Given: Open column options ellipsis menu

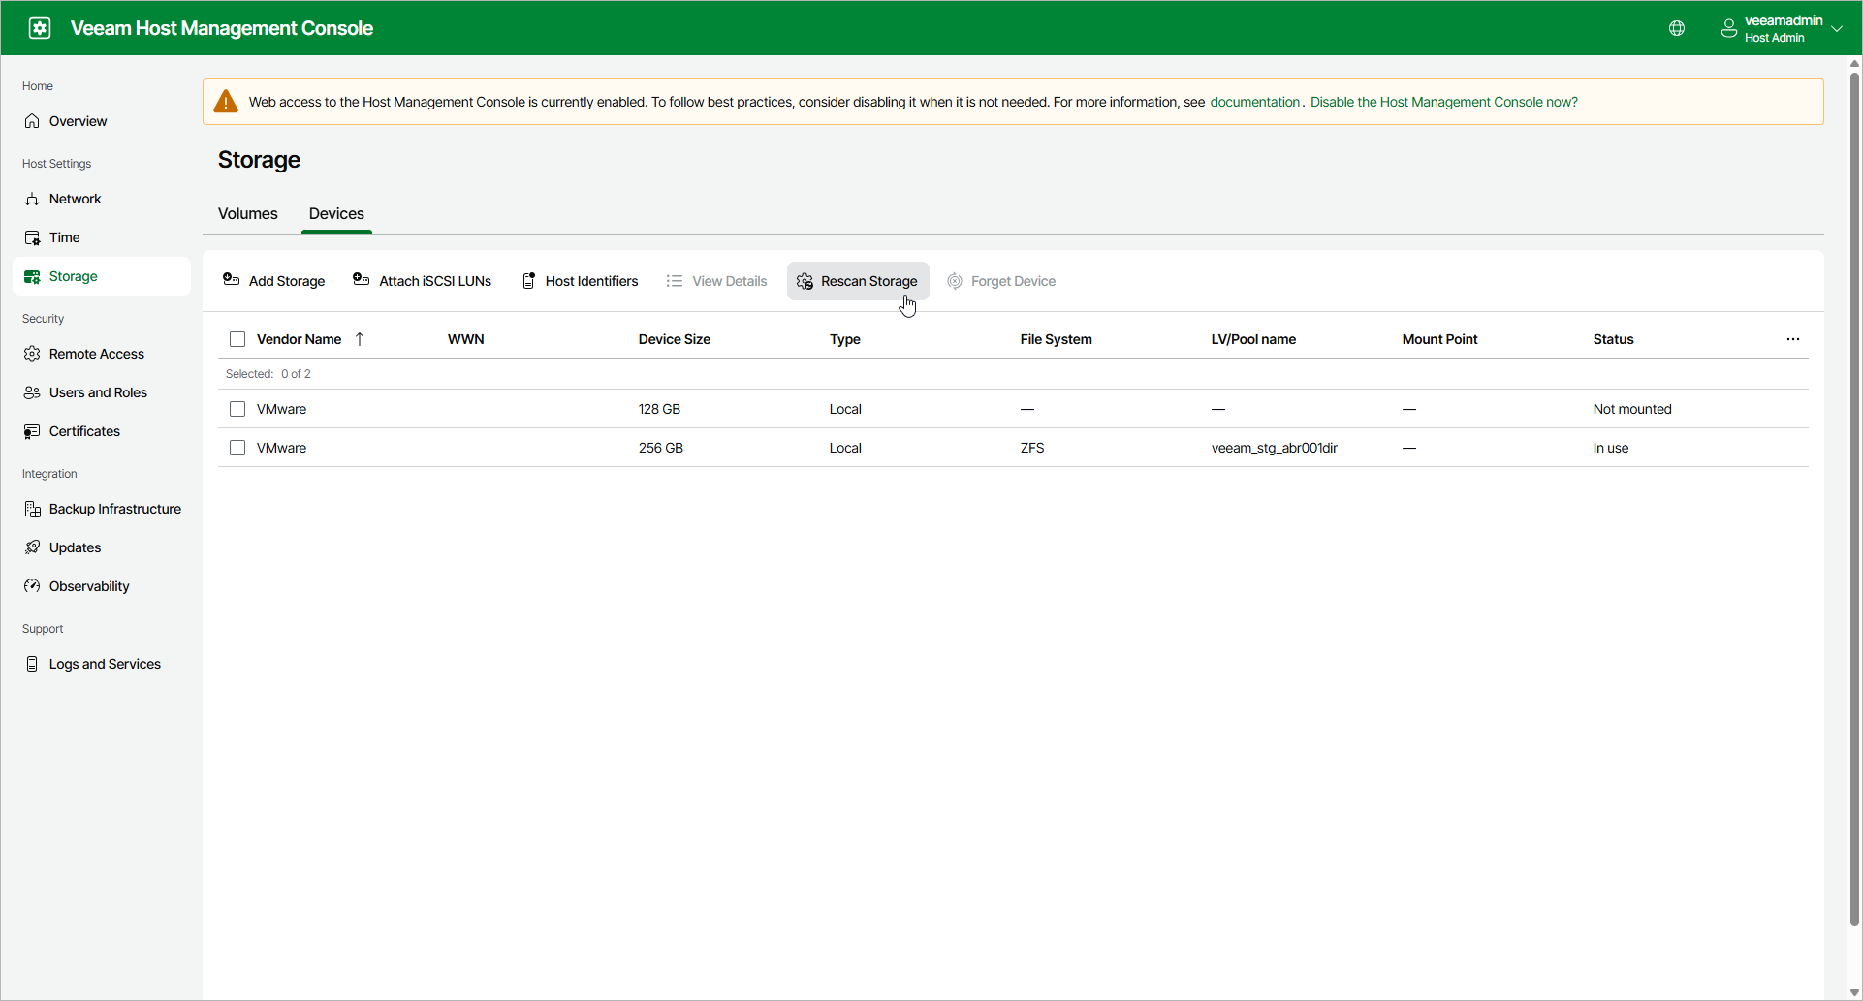Looking at the screenshot, I should [x=1793, y=339].
